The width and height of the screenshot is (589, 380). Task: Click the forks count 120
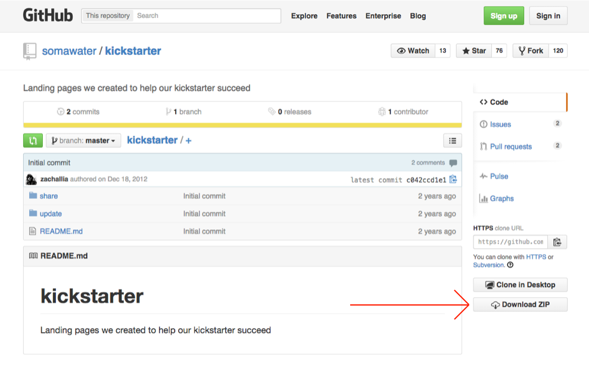click(x=558, y=51)
